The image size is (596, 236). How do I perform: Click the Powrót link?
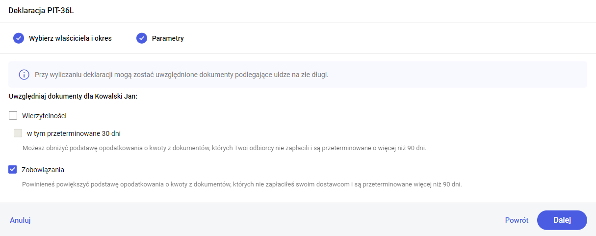point(517,220)
